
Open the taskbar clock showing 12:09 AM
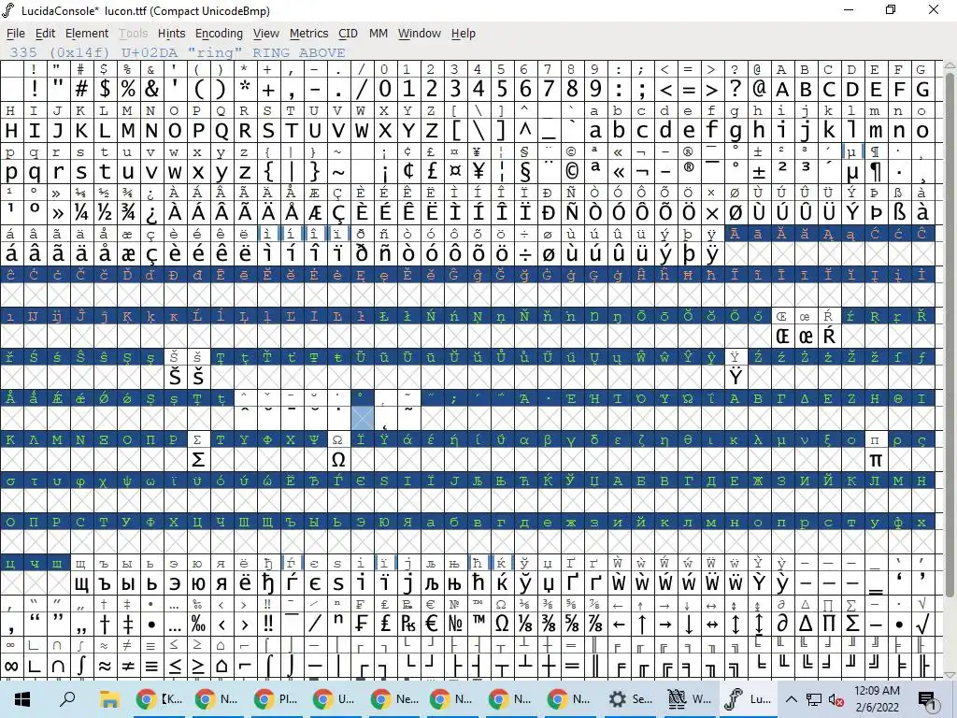tap(877, 699)
